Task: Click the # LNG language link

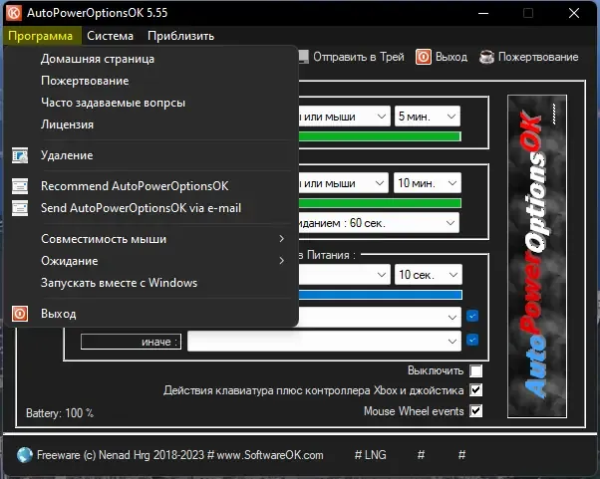Action: 371,455
